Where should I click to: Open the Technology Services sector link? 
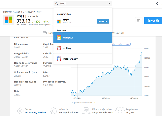(x=36, y=113)
